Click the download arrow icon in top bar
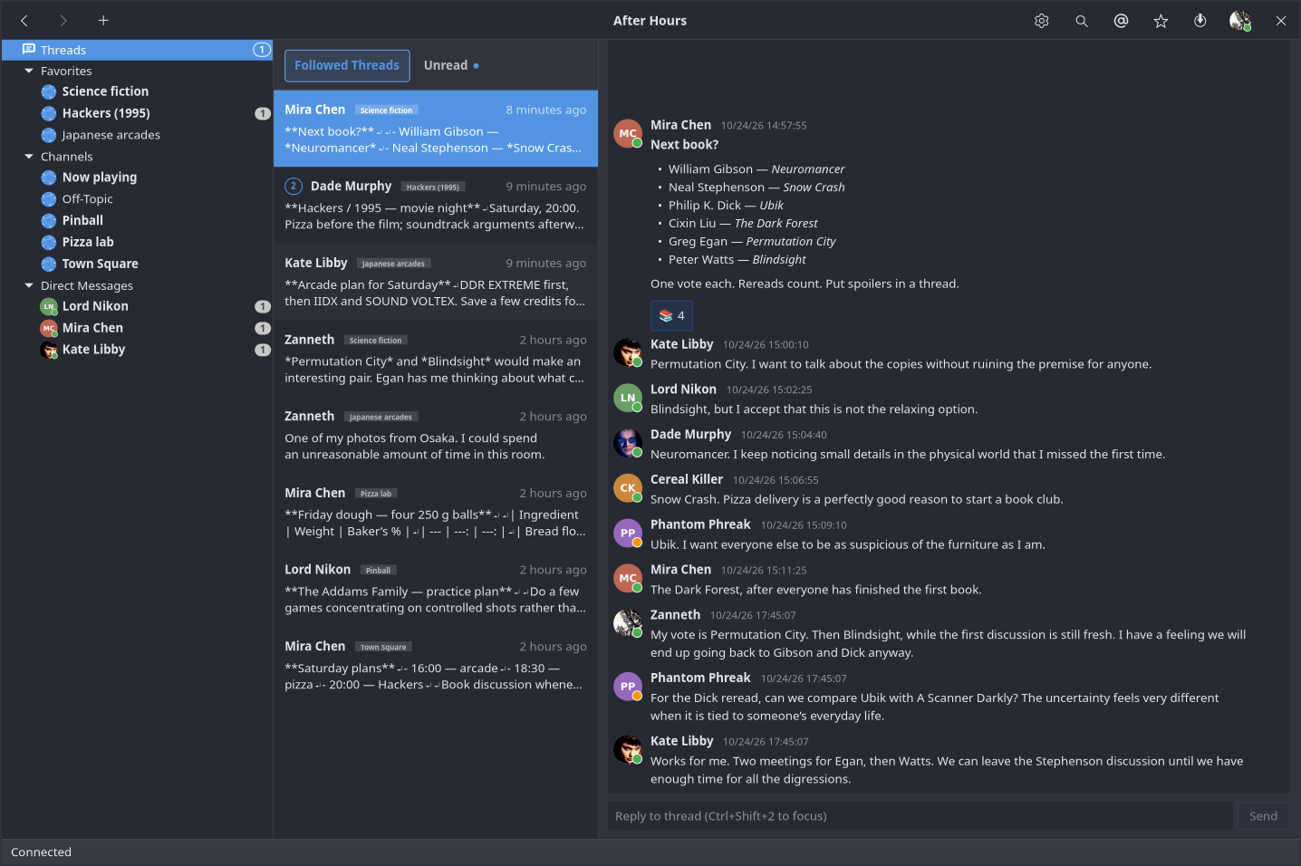Screen dimensions: 1301x866 [1200, 21]
